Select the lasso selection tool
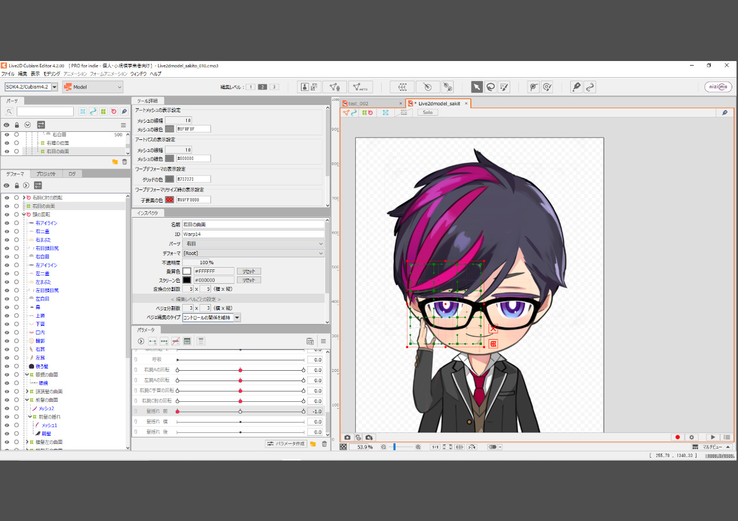The image size is (738, 521). (491, 87)
